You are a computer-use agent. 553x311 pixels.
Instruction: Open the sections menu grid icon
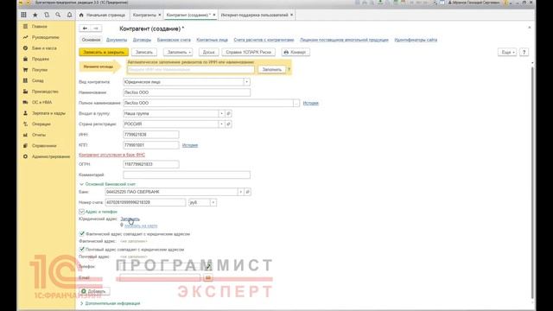point(23,15)
